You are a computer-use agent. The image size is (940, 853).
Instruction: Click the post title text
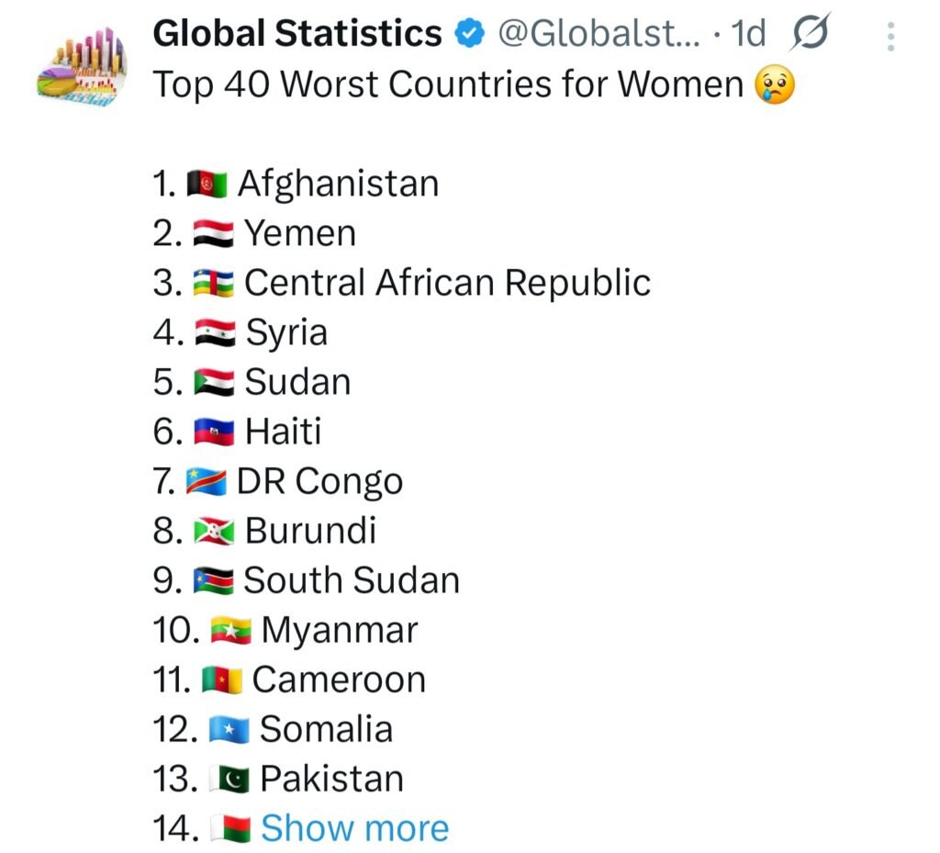447,84
